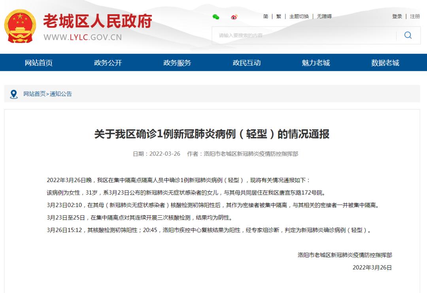Open the WeChat icon link
This screenshot has width=427, height=293.
(x=216, y=17)
